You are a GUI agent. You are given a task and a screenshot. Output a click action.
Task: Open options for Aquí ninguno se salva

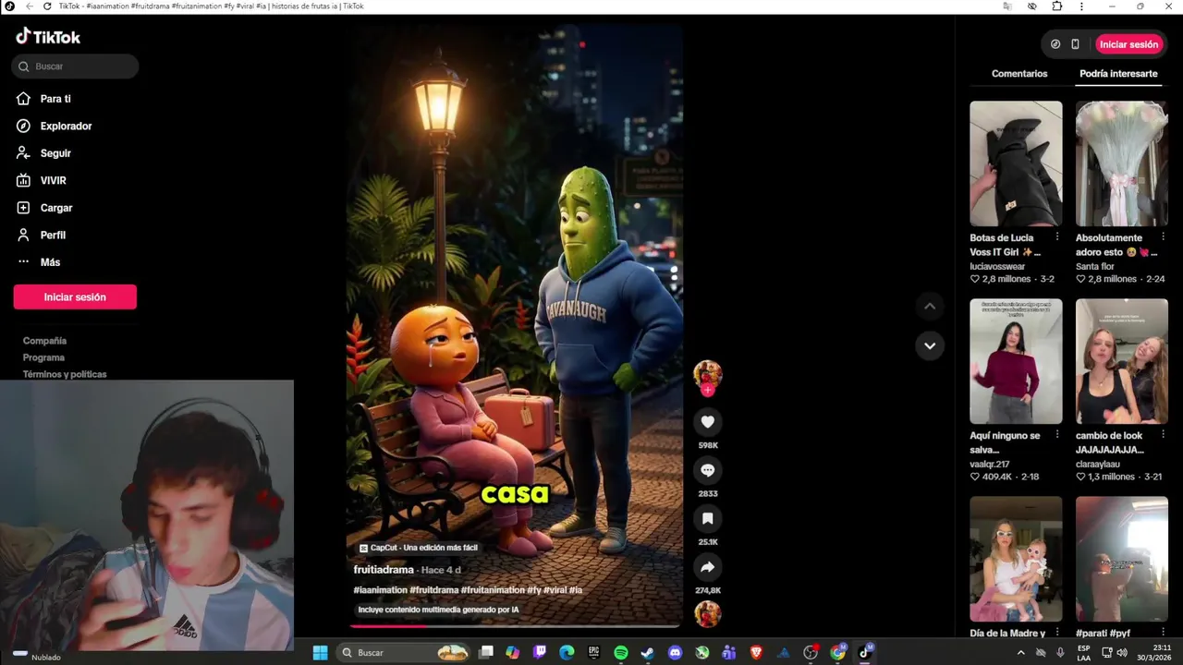click(x=1057, y=435)
